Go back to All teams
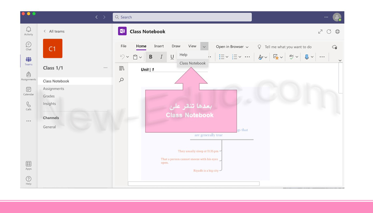The image size is (373, 213). [x=54, y=31]
